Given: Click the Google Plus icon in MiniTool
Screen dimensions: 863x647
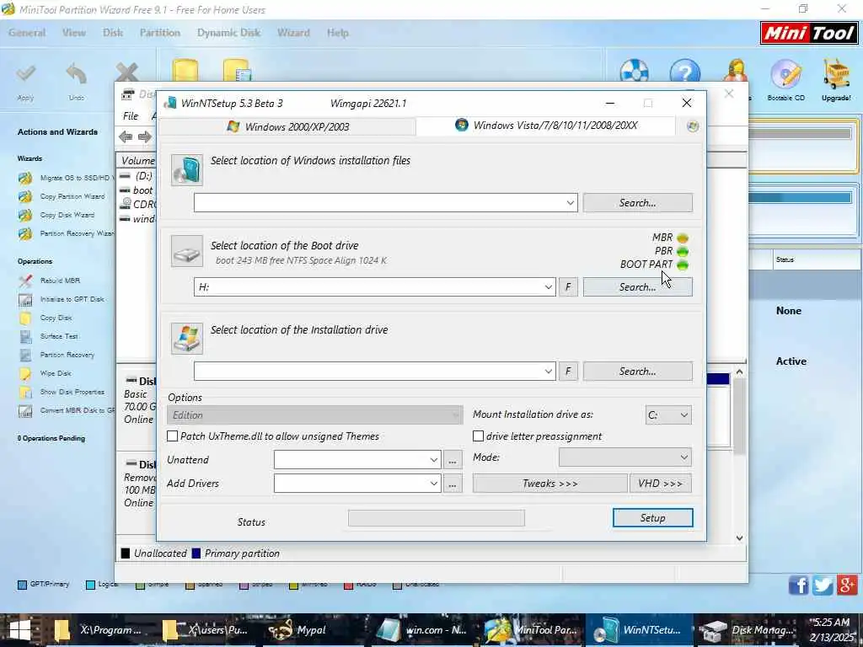Looking at the screenshot, I should click(x=847, y=585).
